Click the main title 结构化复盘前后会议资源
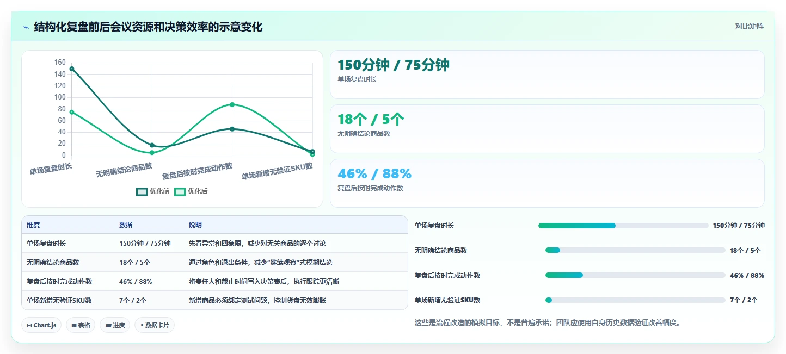This screenshot has height=354, width=786. pos(148,27)
